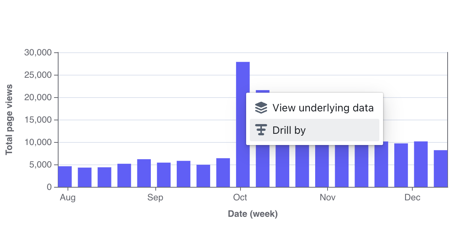Click the first bar above Aug
The width and height of the screenshot is (472, 228).
(x=65, y=177)
